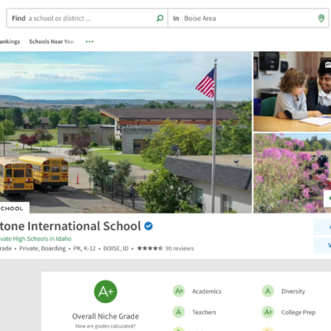
Task: Open the pink flowers photo
Action: 292,173
